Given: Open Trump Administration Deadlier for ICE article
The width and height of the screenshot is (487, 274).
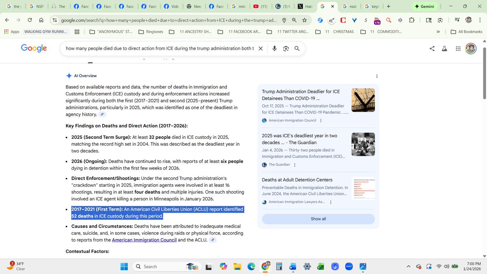Looking at the screenshot, I should (x=301, y=95).
